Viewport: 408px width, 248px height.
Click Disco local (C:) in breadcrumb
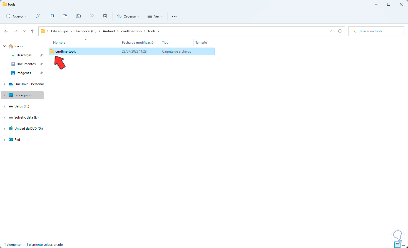coord(85,31)
